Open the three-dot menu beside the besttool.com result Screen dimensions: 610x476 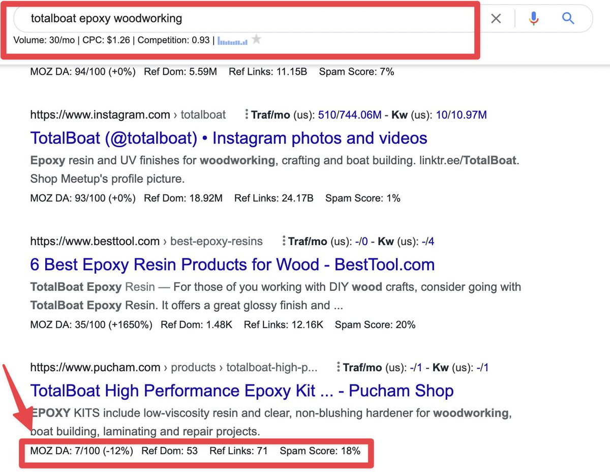coord(284,241)
